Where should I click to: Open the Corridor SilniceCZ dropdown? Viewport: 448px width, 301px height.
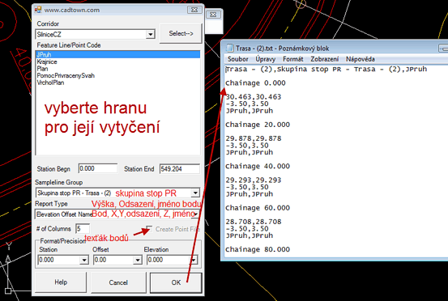150,35
